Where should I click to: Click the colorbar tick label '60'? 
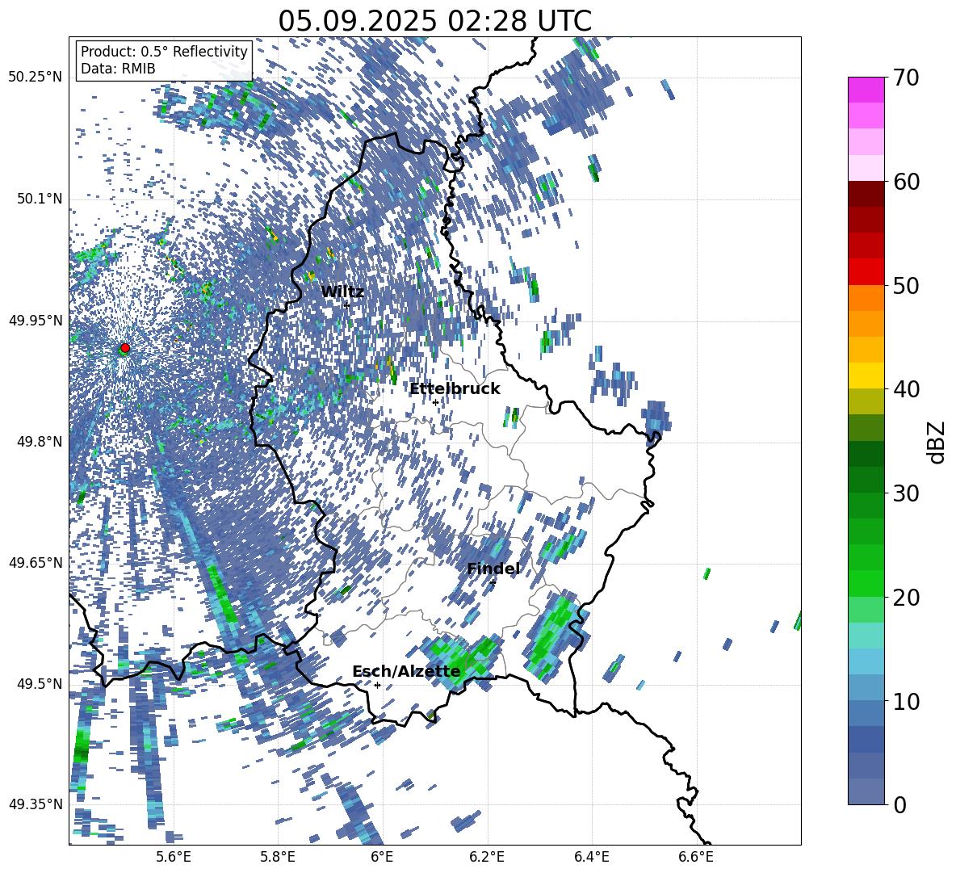[906, 182]
